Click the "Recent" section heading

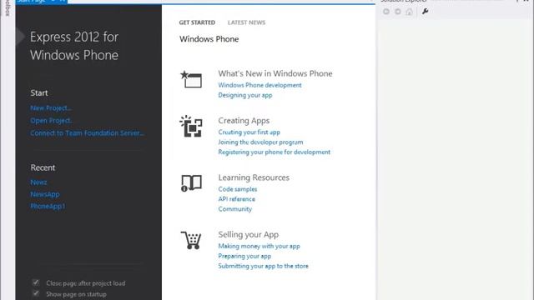[43, 167]
